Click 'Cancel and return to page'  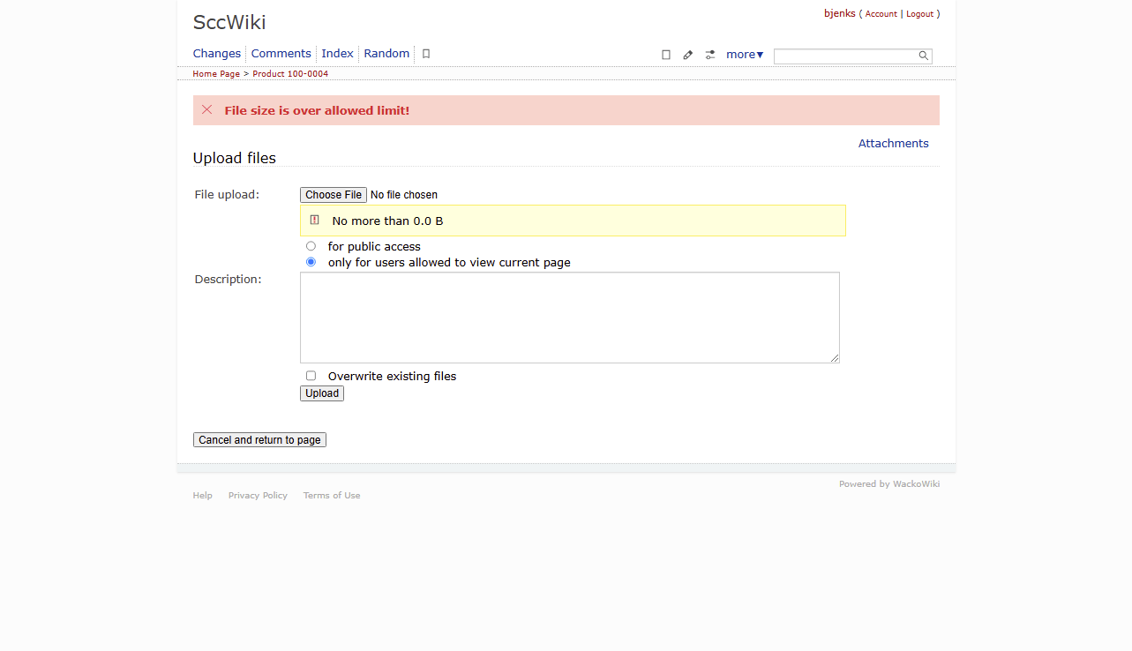click(x=259, y=440)
